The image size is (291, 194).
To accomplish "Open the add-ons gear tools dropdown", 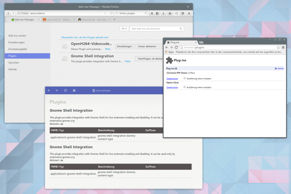I will click(x=125, y=29).
